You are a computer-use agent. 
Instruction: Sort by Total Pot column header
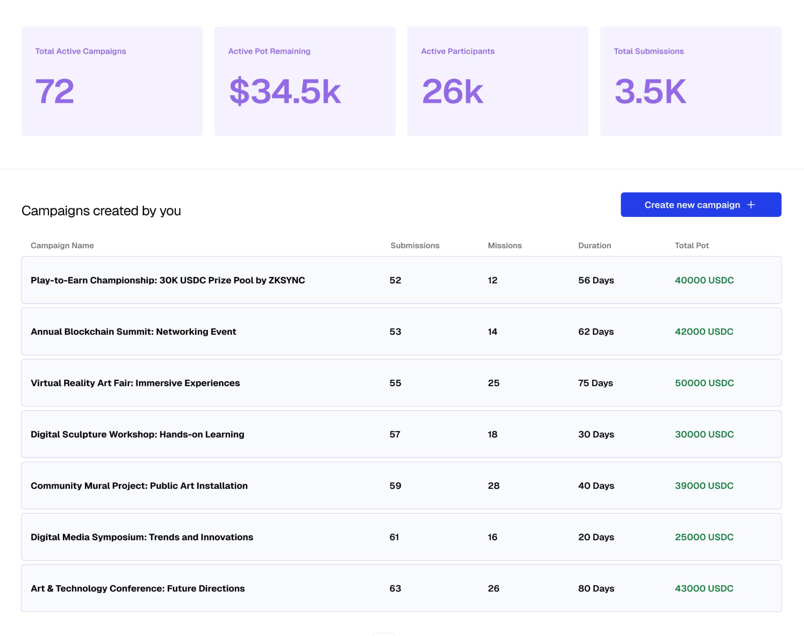tap(691, 246)
